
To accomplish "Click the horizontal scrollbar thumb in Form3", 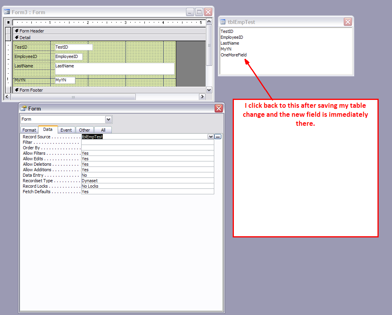I will pos(73,97).
